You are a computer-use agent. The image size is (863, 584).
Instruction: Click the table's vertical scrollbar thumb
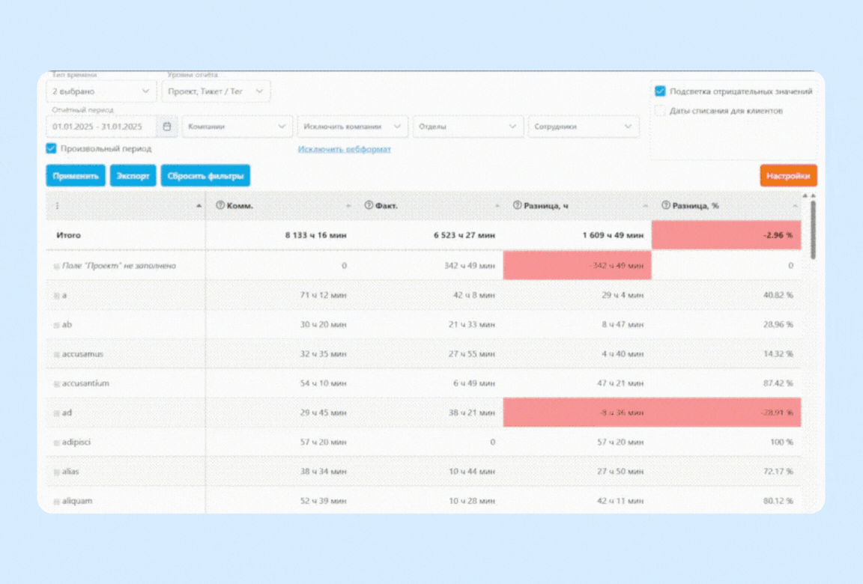click(x=813, y=229)
